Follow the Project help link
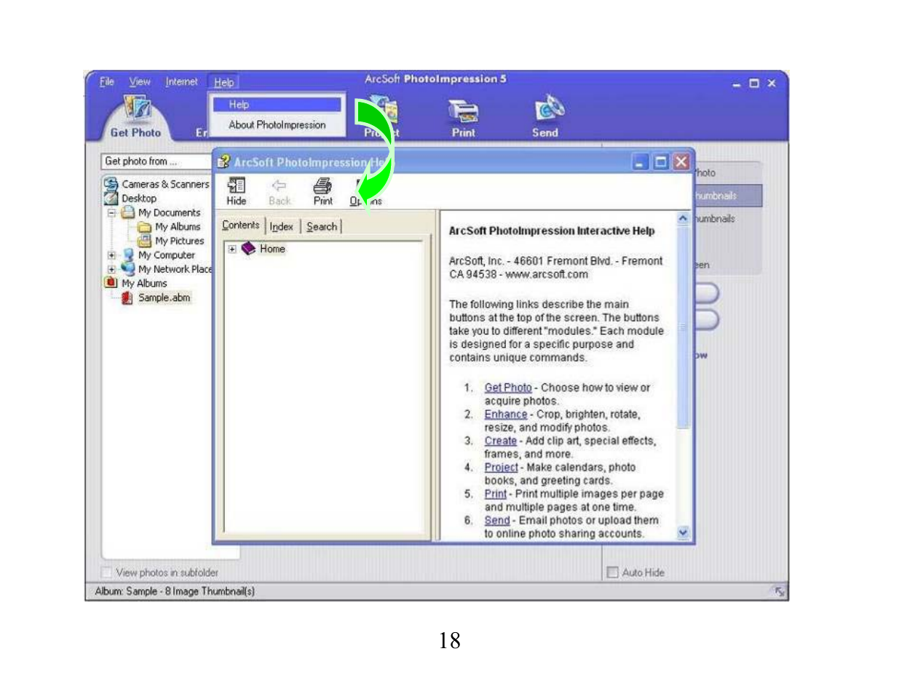 (x=502, y=467)
